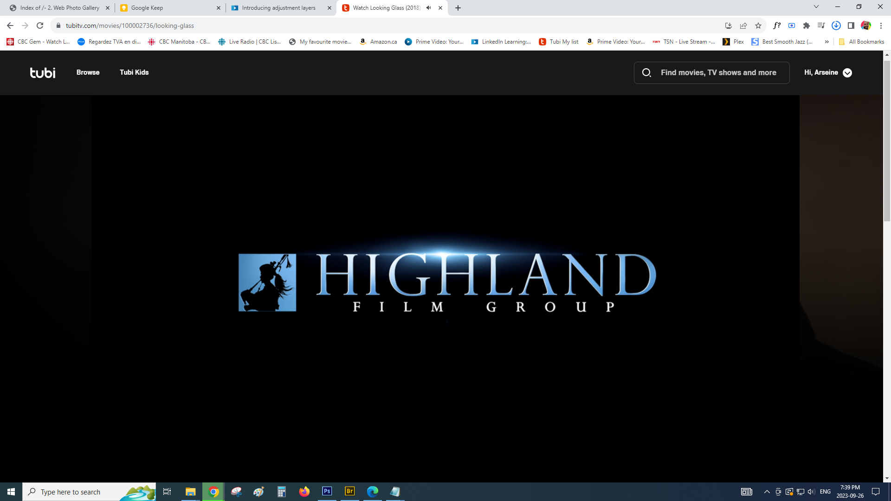Click the search magnifier icon

tap(646, 73)
